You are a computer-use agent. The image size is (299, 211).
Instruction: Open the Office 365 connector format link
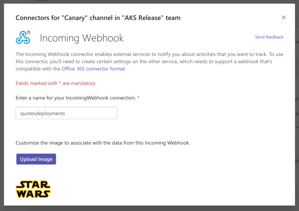93,69
